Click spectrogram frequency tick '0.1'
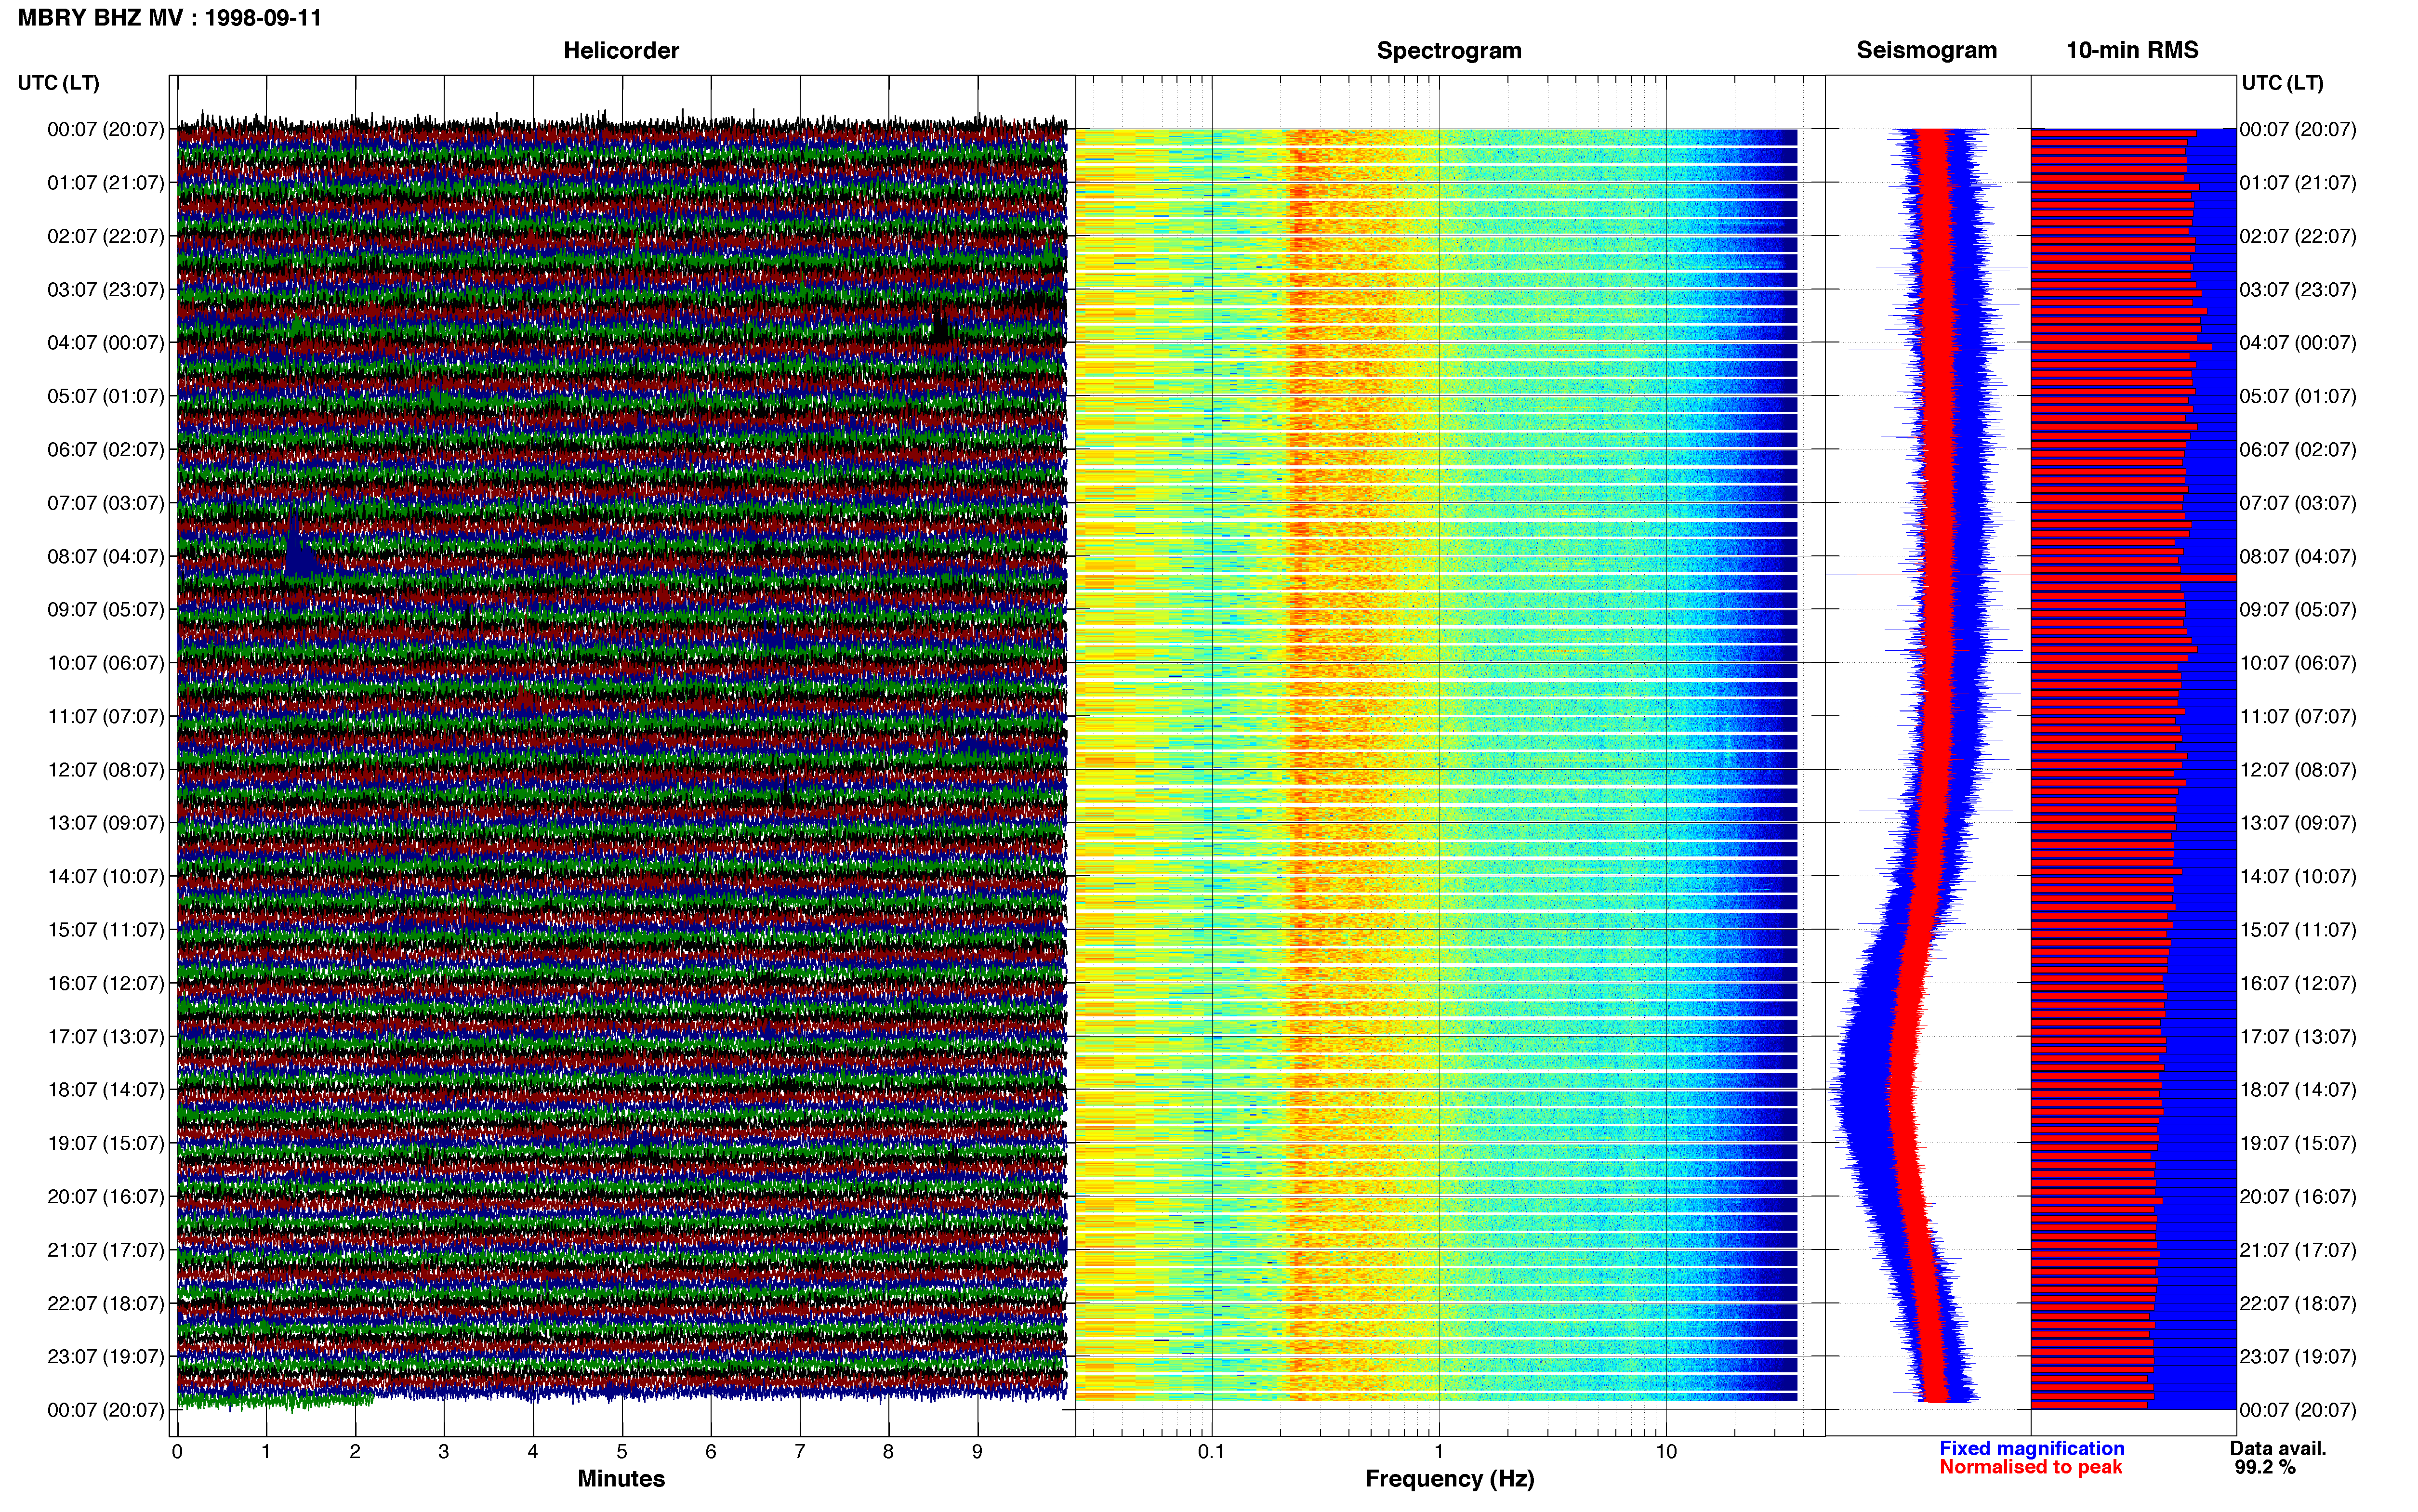Screen dimensions: 2418x1512 pos(1211,1452)
